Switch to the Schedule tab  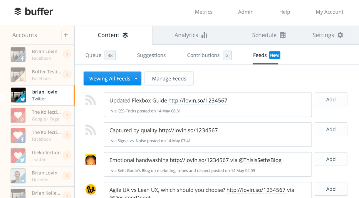click(x=269, y=35)
